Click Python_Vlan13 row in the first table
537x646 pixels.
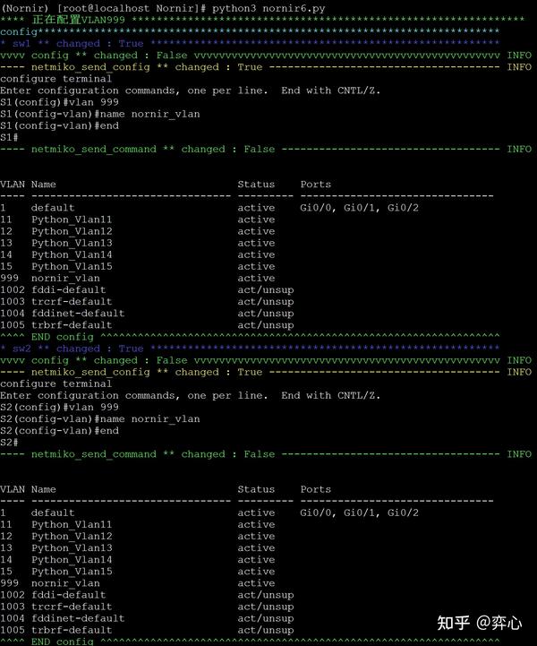[x=138, y=243]
